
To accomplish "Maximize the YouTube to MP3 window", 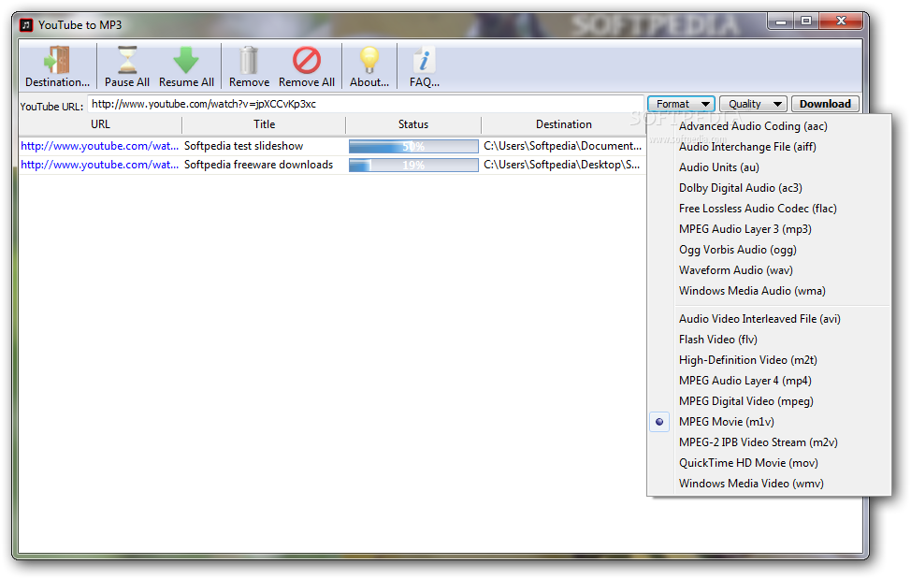I will click(806, 22).
